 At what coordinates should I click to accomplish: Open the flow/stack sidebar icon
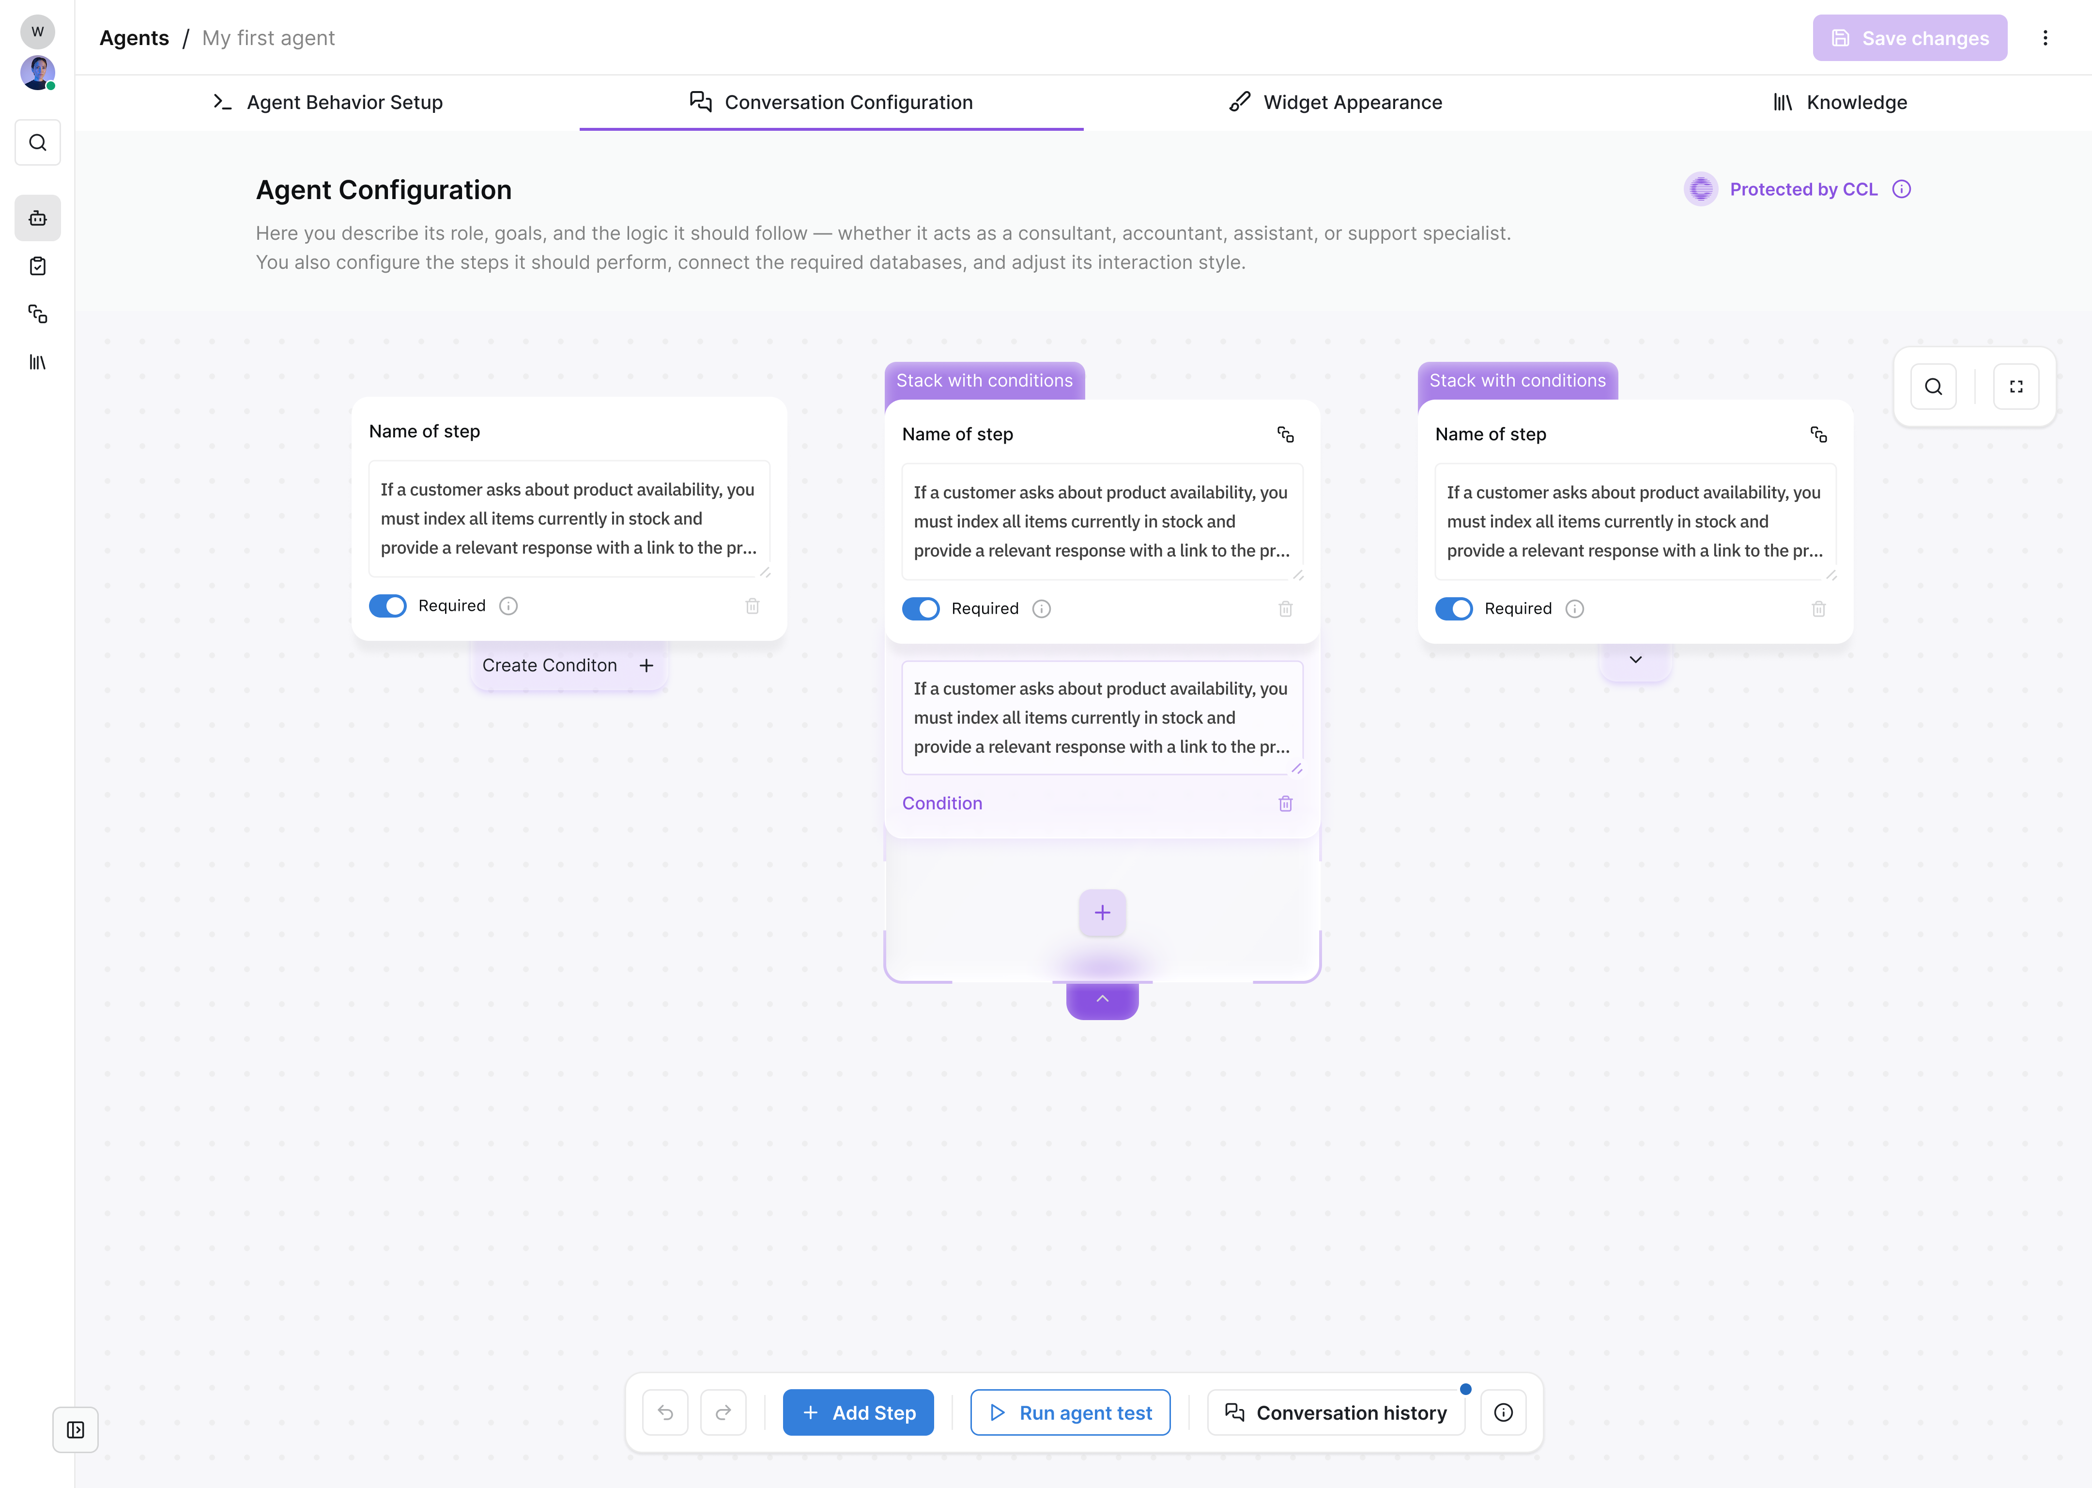coord(38,314)
